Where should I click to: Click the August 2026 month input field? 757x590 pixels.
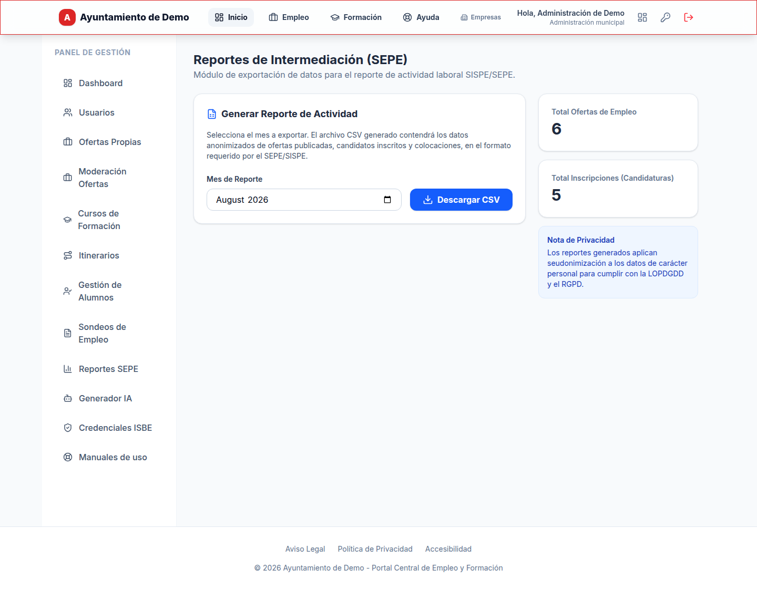[x=304, y=200]
